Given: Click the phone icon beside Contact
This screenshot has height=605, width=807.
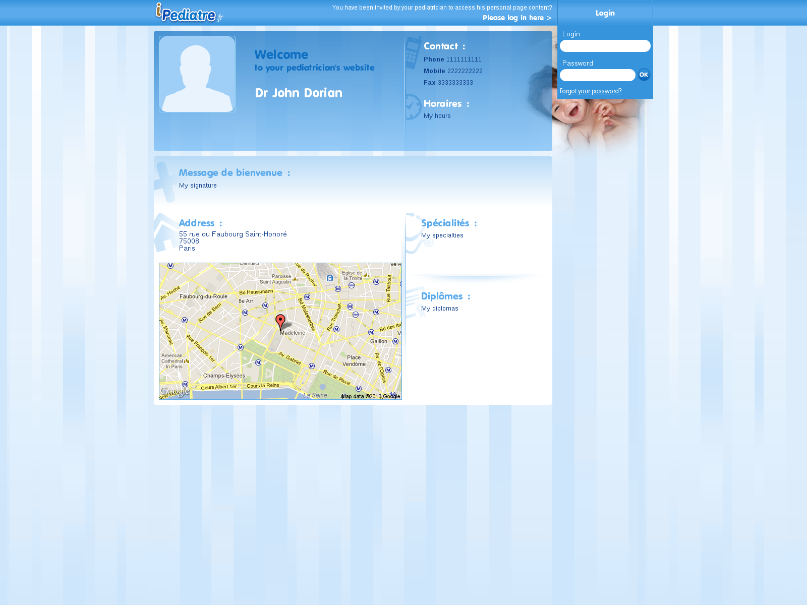Looking at the screenshot, I should coord(413,52).
